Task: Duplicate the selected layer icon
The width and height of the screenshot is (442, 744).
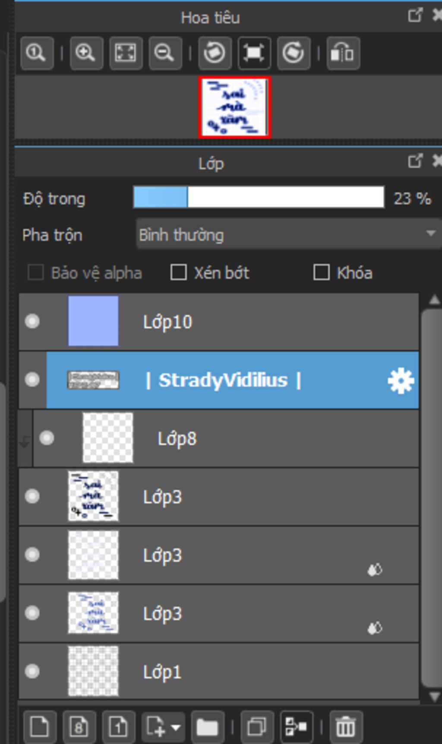Action: pos(257,728)
